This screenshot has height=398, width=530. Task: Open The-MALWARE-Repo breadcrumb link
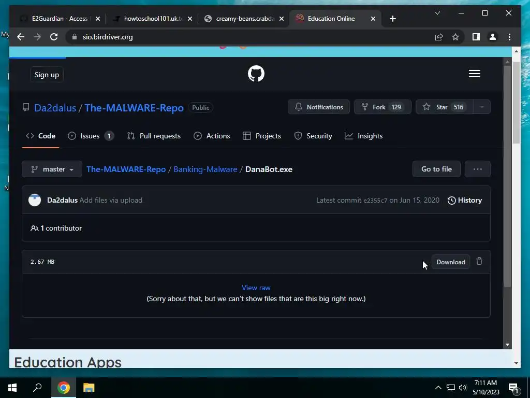click(126, 169)
